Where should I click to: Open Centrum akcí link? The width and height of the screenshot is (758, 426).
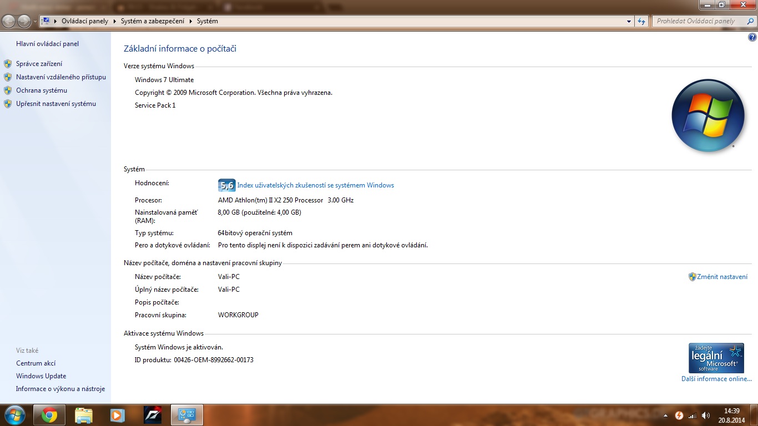[x=36, y=363]
